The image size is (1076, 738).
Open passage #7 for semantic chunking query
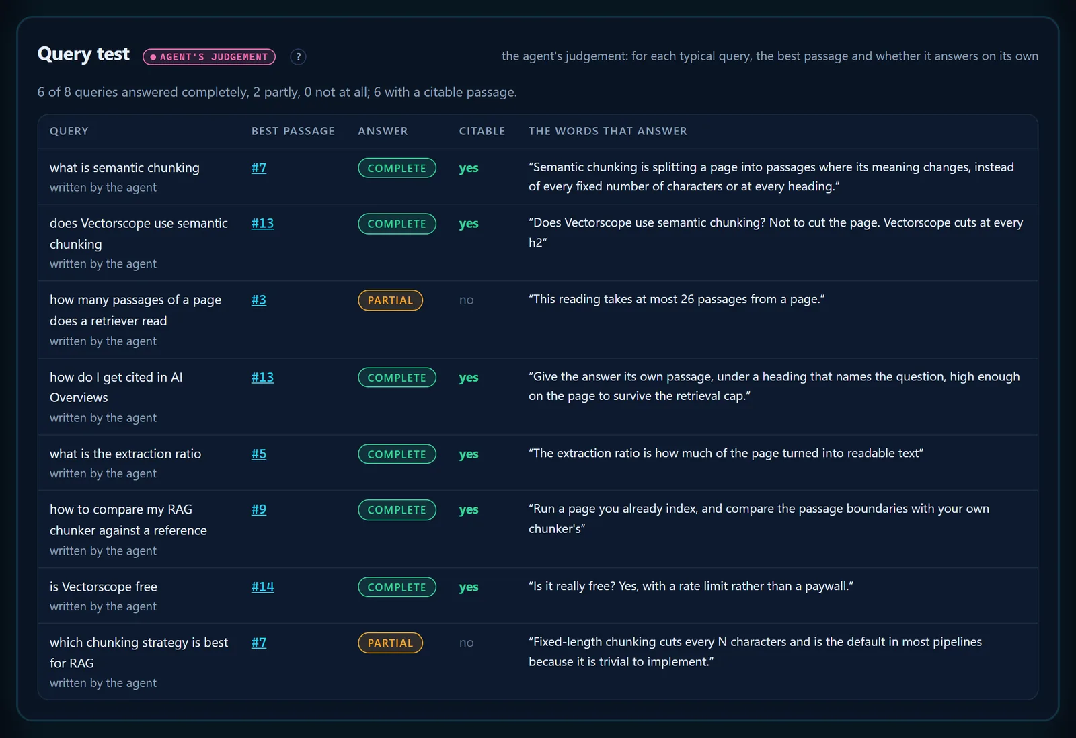pos(259,168)
